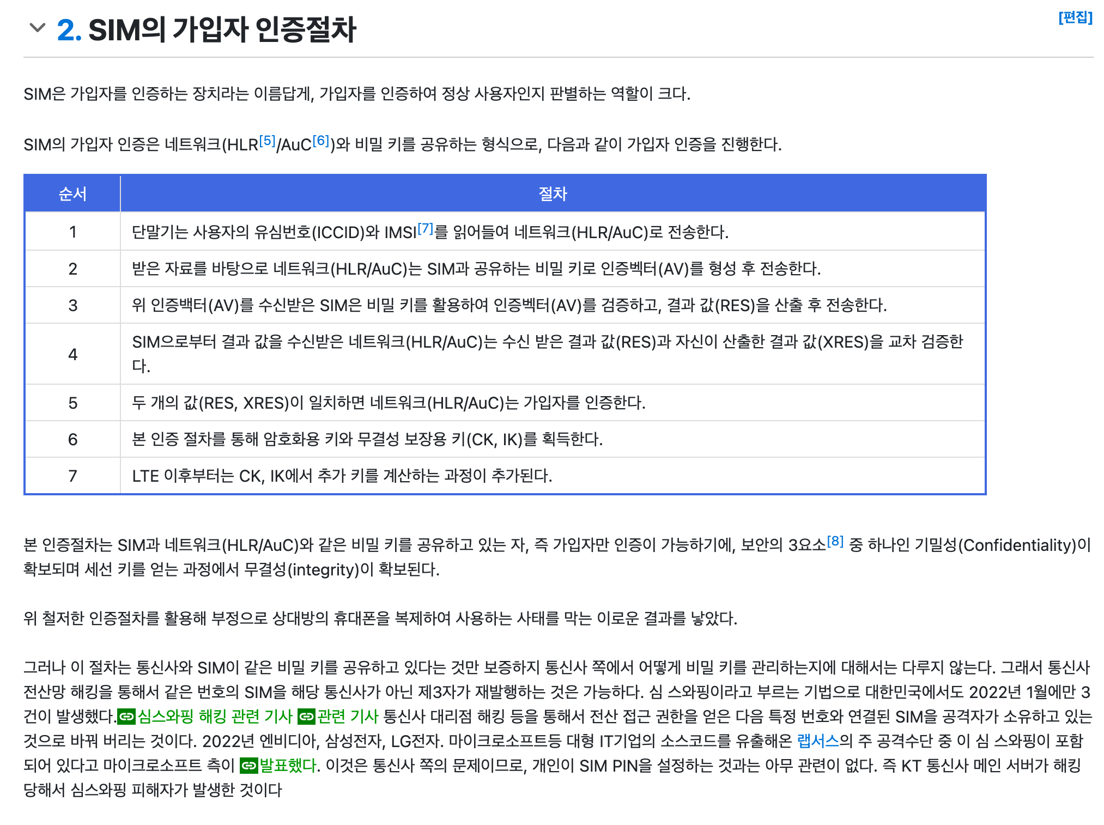Open the 랩서스 wiki link
The width and height of the screenshot is (1104, 825).
pyautogui.click(x=817, y=741)
